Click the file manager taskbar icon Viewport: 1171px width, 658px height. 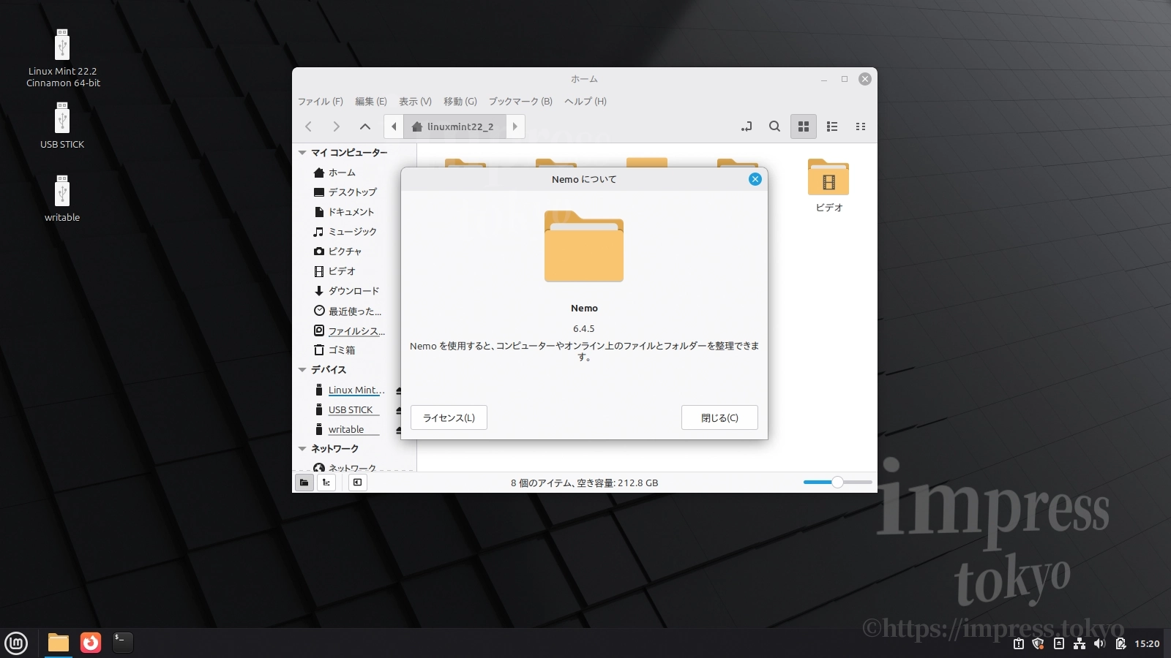click(x=59, y=643)
